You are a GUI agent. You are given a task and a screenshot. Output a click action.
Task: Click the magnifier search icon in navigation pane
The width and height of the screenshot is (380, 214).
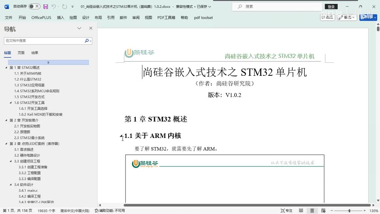click(87, 41)
